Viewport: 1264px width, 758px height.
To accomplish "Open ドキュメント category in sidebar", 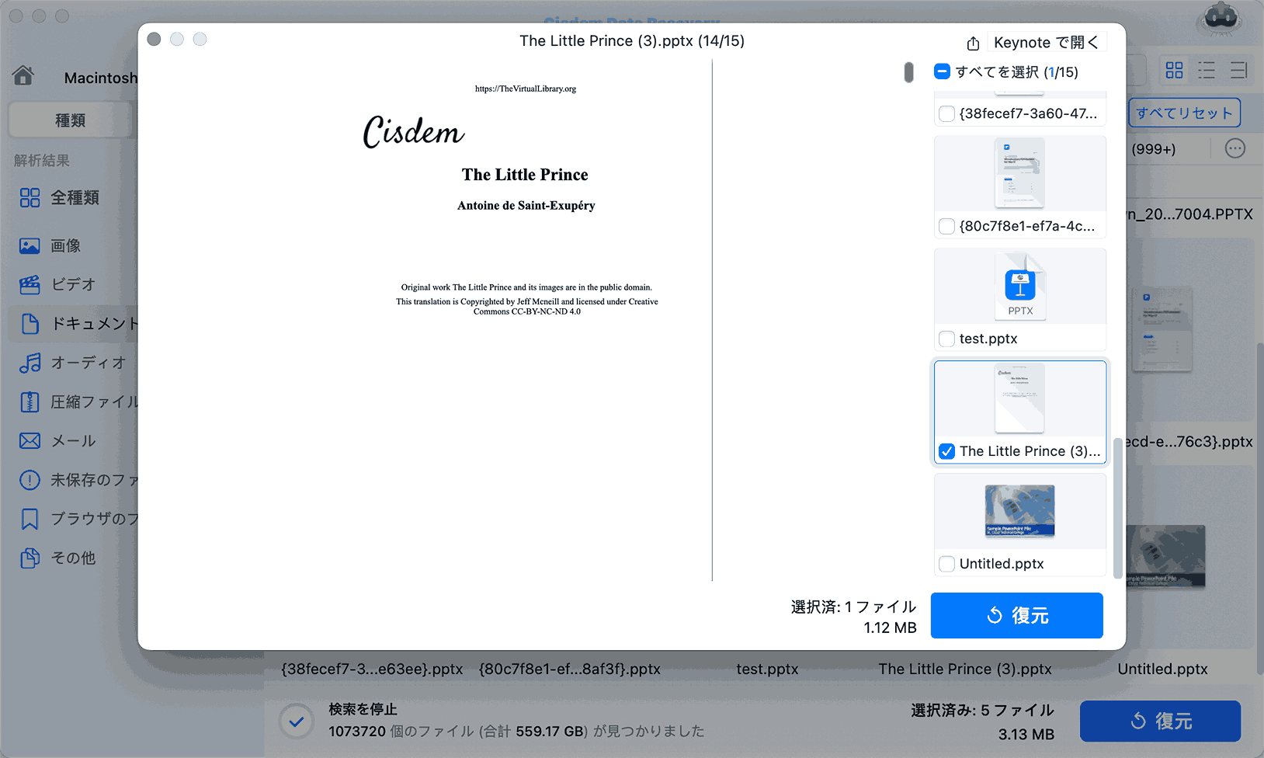I will (x=75, y=324).
